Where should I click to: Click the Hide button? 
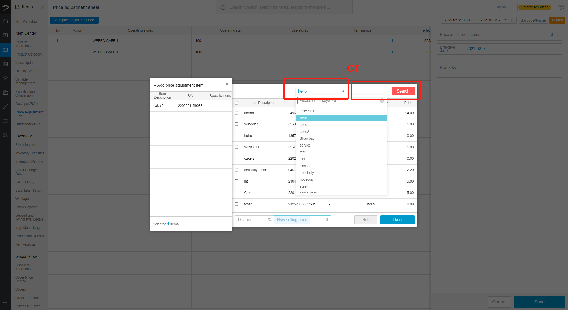pos(366,220)
